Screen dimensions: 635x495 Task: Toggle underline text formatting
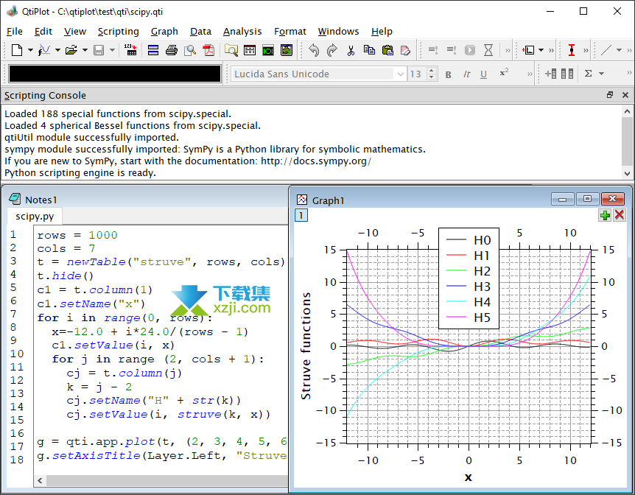coord(483,74)
